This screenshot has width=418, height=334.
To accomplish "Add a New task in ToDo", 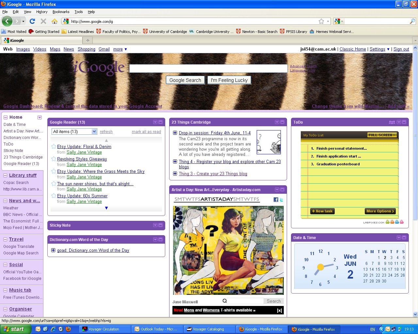I will pyautogui.click(x=322, y=211).
